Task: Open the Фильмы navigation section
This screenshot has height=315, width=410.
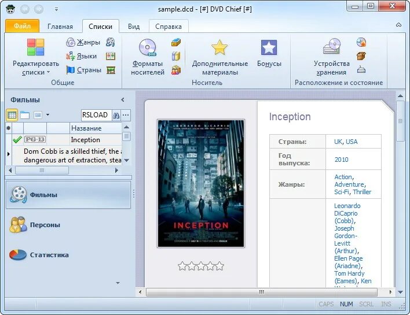Action: (x=68, y=195)
